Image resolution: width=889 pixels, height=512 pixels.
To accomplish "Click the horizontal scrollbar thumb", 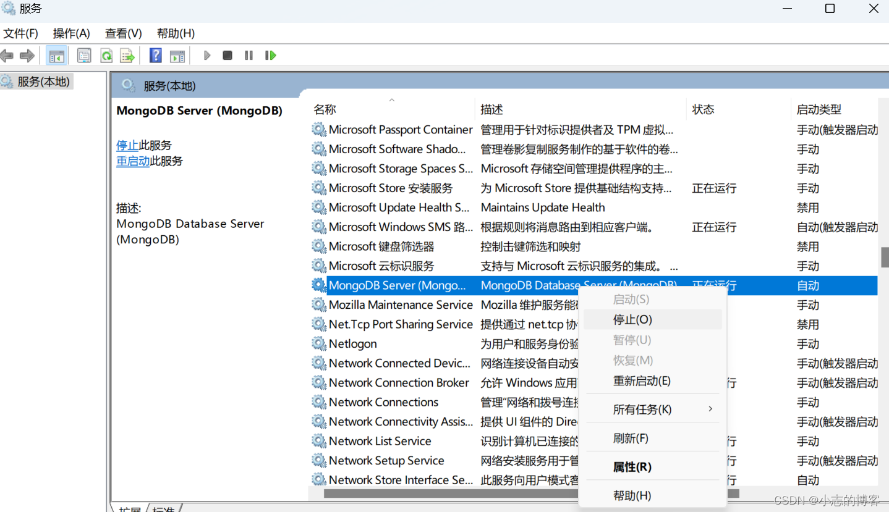I will (x=531, y=493).
